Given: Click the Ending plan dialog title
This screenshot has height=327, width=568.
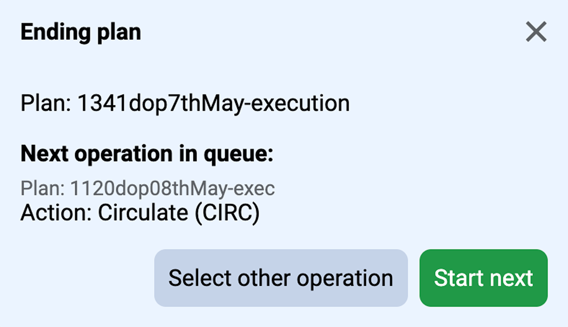Looking at the screenshot, I should pyautogui.click(x=81, y=32).
